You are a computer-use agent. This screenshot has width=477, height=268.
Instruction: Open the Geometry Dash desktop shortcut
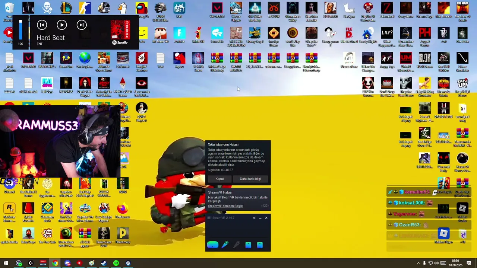click(47, 213)
